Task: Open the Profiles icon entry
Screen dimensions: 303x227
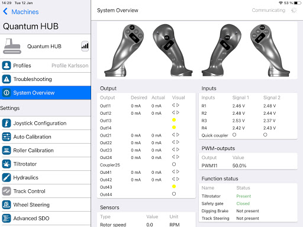Action: tap(7, 66)
